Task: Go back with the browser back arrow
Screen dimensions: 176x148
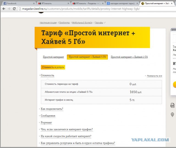Action: (x=4, y=9)
